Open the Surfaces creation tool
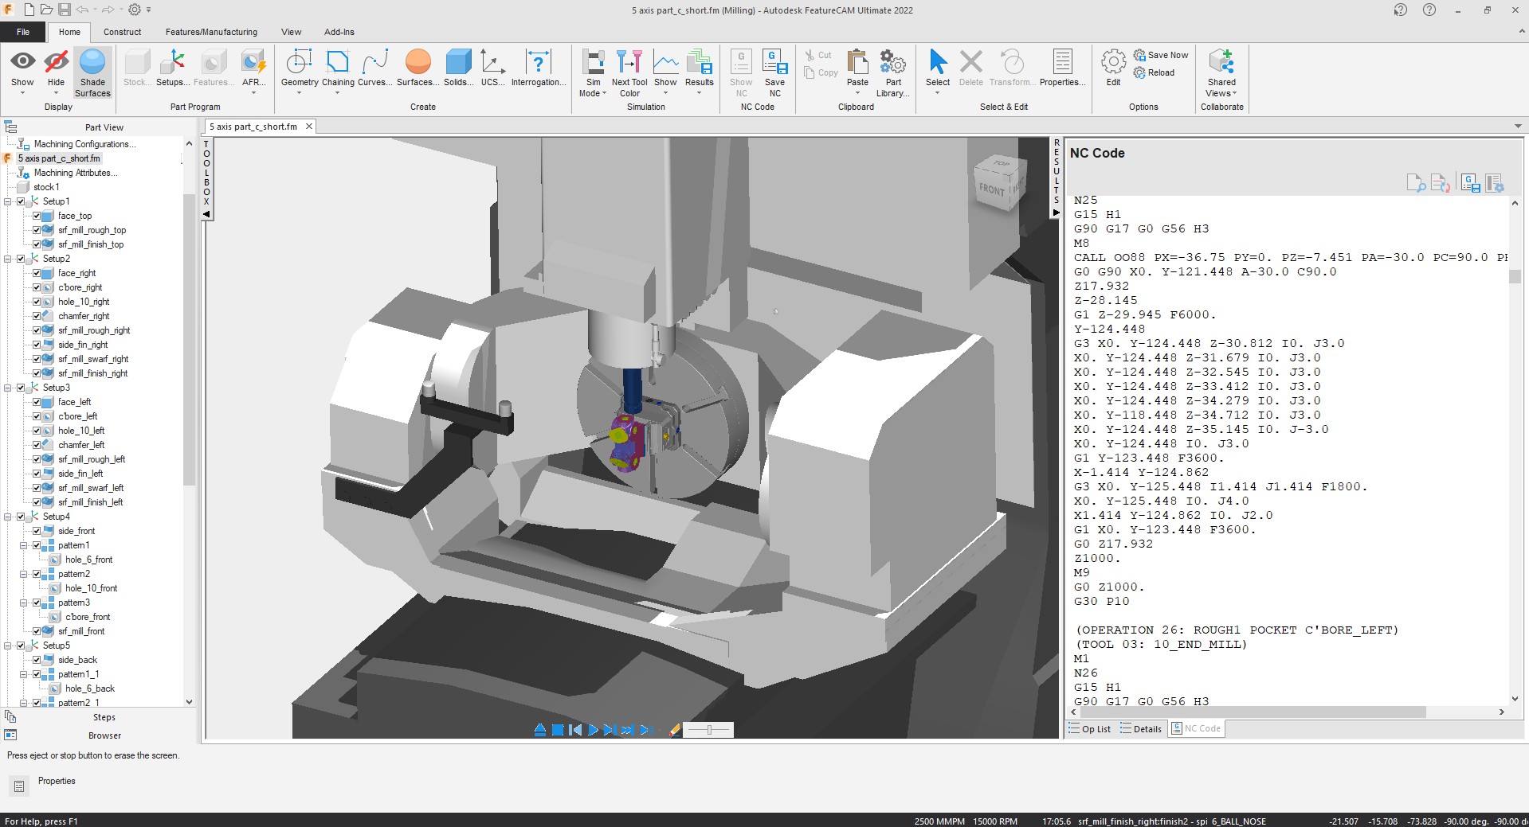1529x827 pixels. 418,68
